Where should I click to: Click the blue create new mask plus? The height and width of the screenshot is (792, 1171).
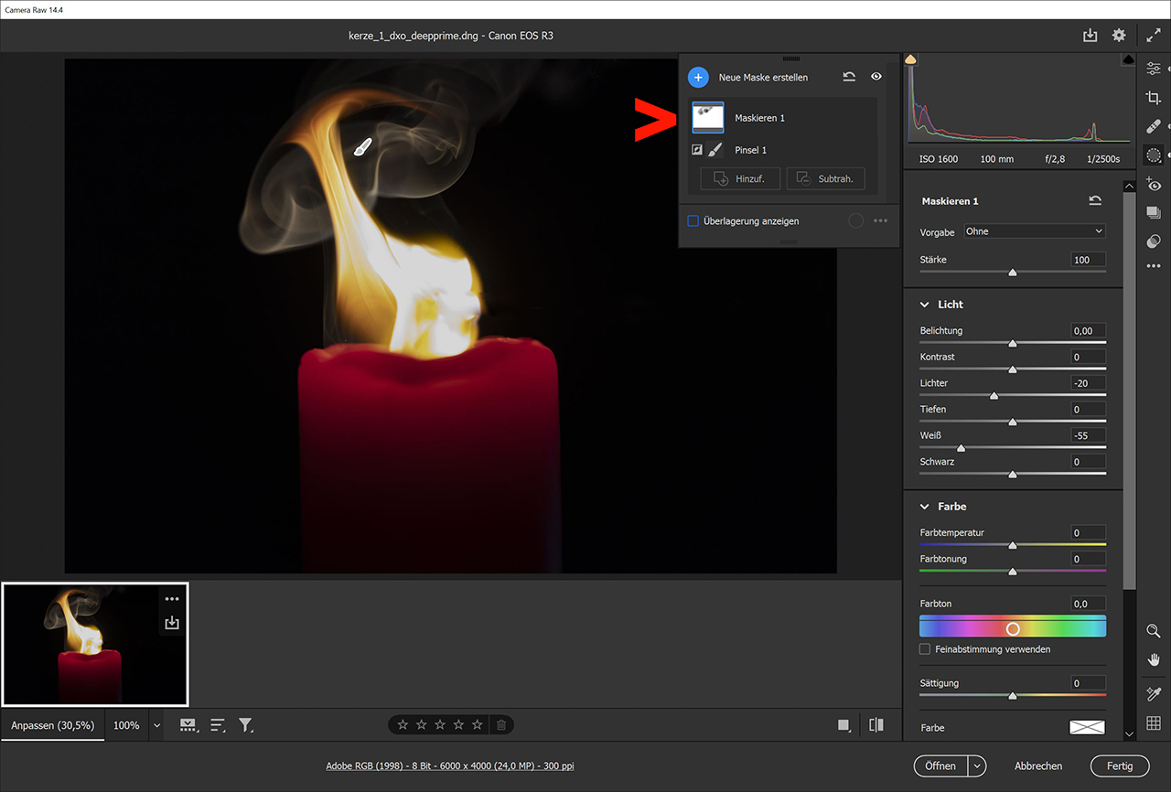point(698,78)
